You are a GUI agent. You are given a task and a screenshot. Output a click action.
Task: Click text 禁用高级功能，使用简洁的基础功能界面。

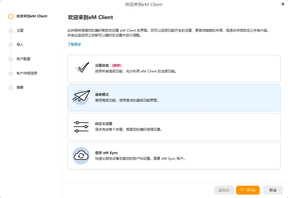point(127,100)
